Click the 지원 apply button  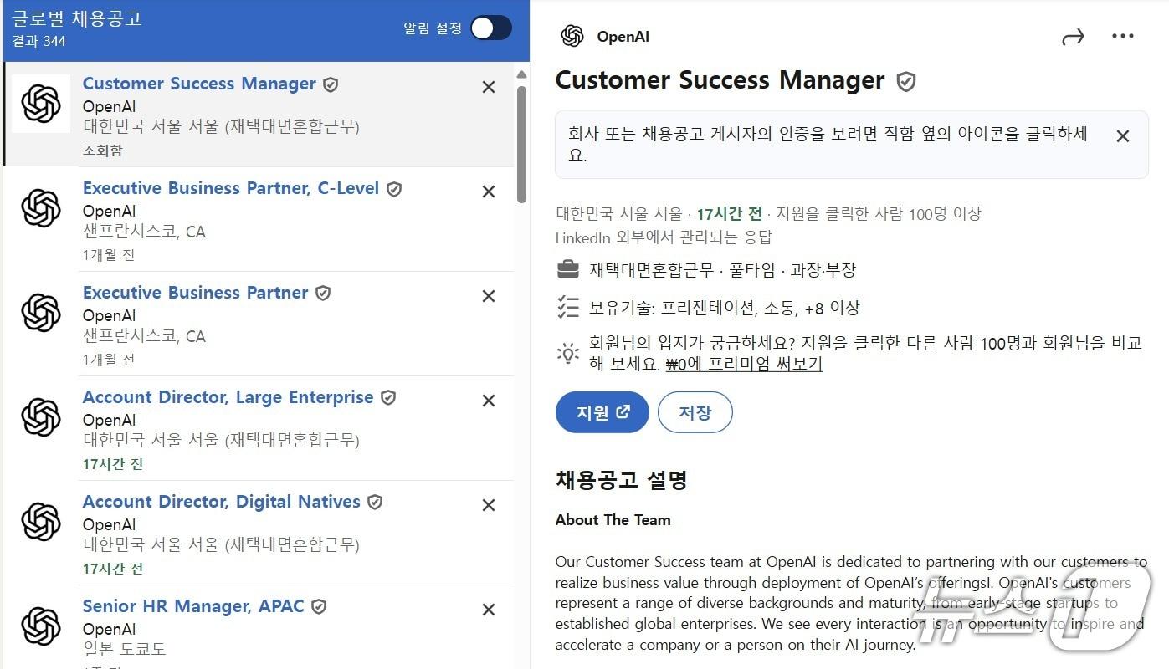coord(602,411)
